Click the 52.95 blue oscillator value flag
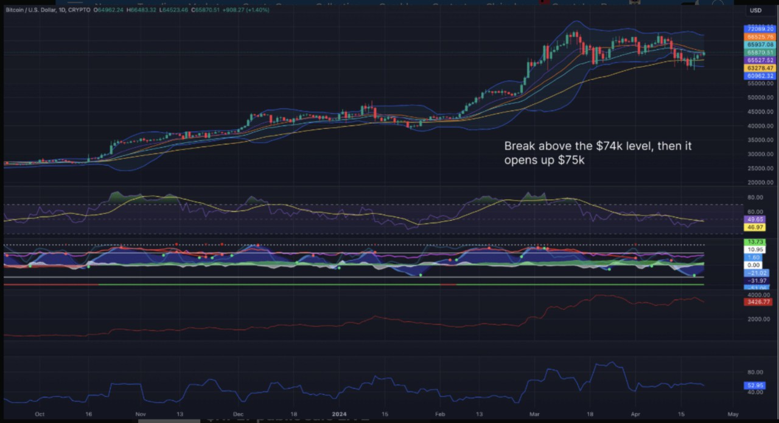 (x=755, y=385)
